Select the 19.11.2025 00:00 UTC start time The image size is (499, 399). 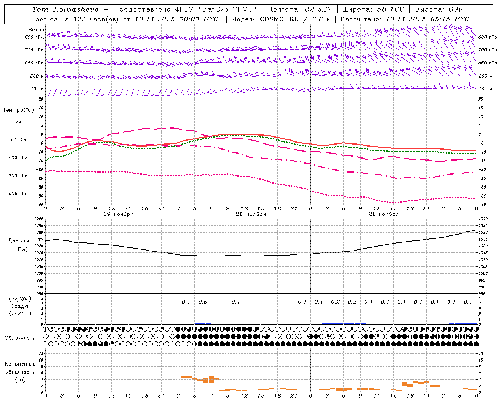click(x=176, y=19)
